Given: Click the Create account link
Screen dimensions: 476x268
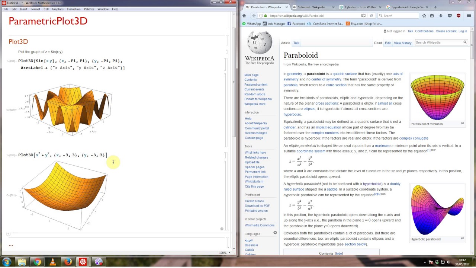Looking at the screenshot, I should click(x=446, y=31).
